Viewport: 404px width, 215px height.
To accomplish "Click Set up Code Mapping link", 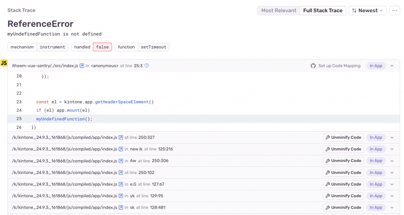I will (x=339, y=66).
